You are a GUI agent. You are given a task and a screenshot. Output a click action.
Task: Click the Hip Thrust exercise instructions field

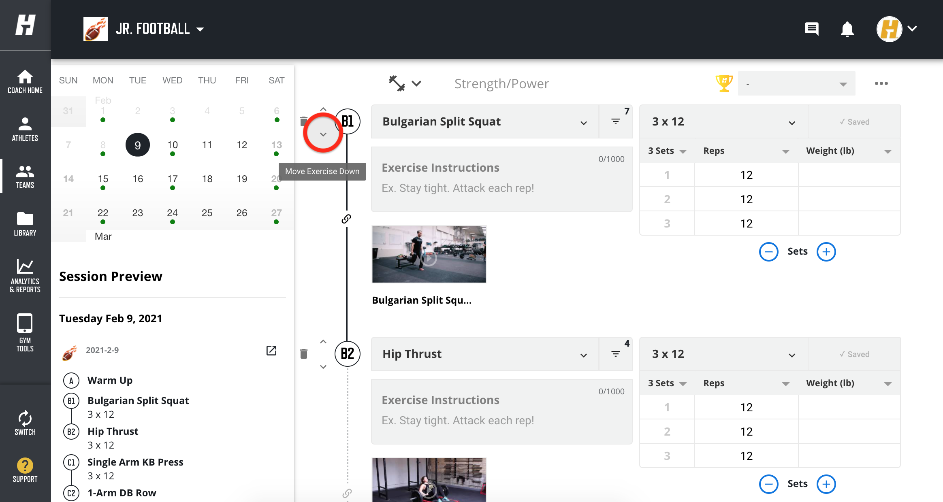[501, 412]
